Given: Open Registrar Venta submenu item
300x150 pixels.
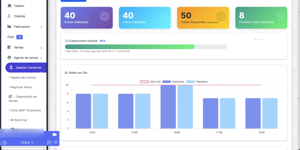Looking at the screenshot, I should coord(20,87).
